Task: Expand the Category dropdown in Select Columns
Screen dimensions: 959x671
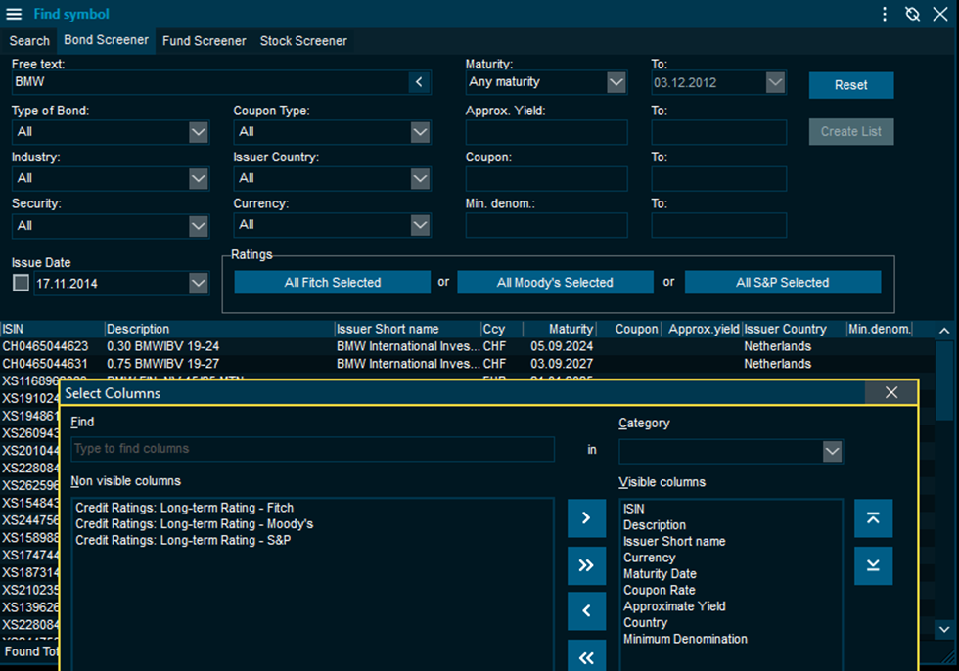Action: click(x=832, y=451)
